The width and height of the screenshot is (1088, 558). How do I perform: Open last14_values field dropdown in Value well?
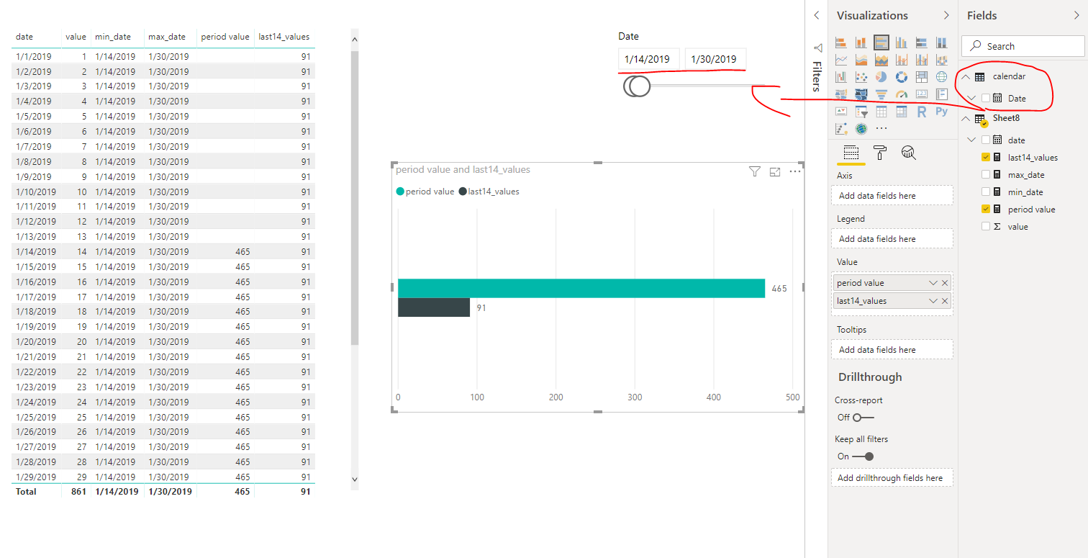(x=933, y=301)
